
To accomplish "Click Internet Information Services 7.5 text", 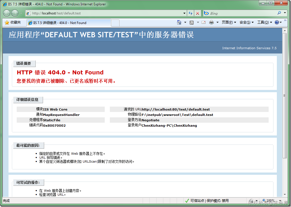I will click(x=249, y=48).
